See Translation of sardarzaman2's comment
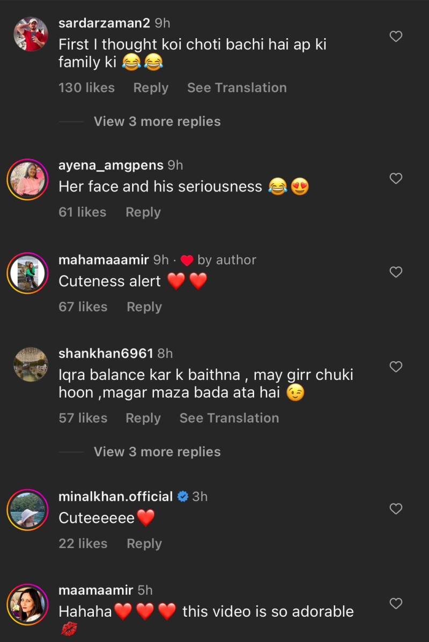 (236, 88)
